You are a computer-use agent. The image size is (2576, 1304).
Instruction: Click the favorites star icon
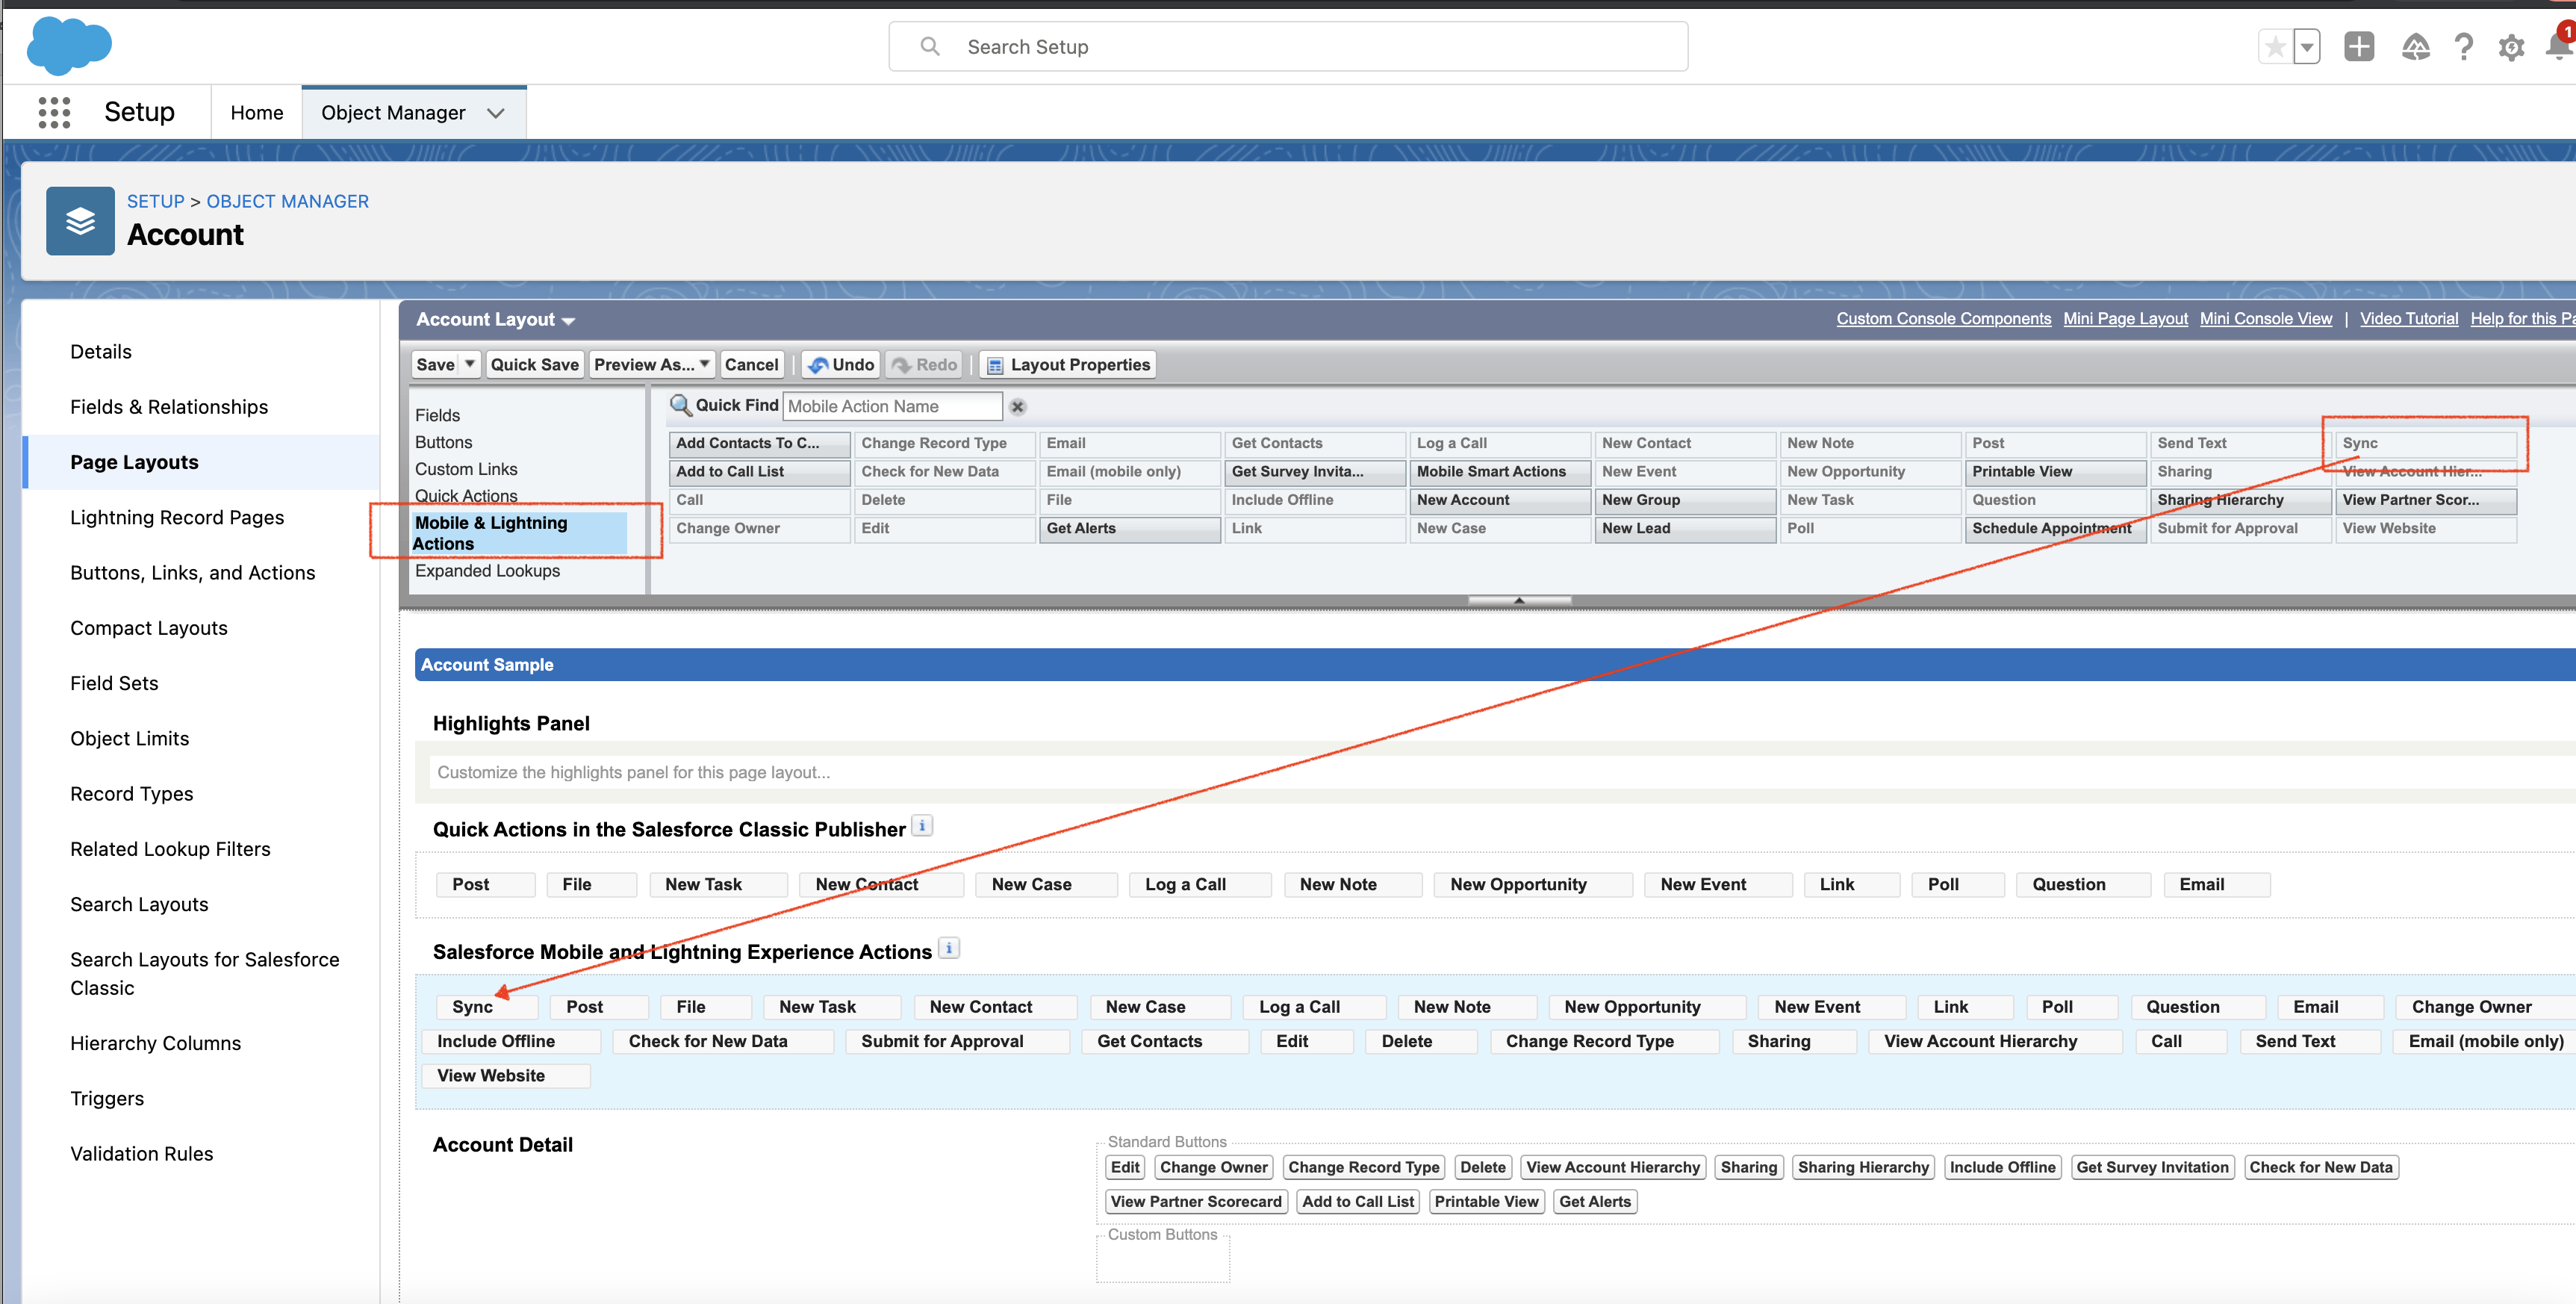click(x=2275, y=46)
